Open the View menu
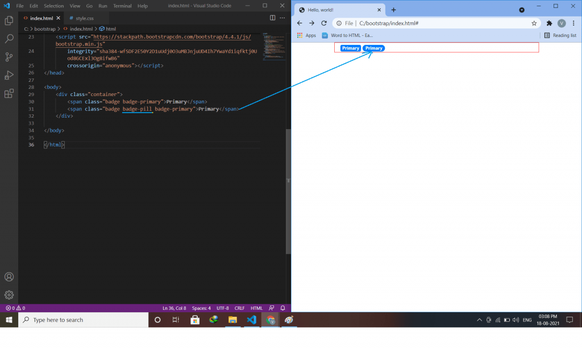 (x=75, y=6)
